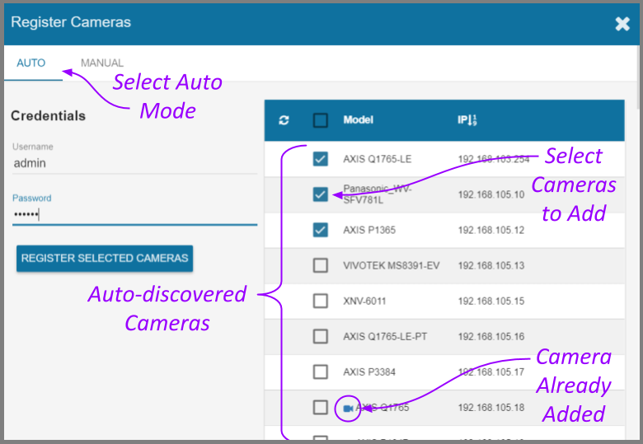Image resolution: width=643 pixels, height=444 pixels.
Task: Click the refresh camera list icon
Action: point(284,120)
